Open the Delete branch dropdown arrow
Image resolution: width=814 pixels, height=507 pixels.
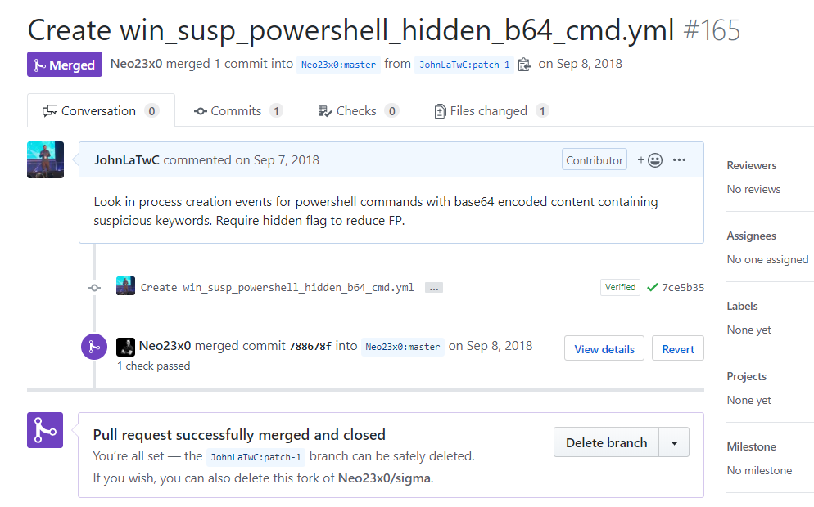[x=674, y=442]
